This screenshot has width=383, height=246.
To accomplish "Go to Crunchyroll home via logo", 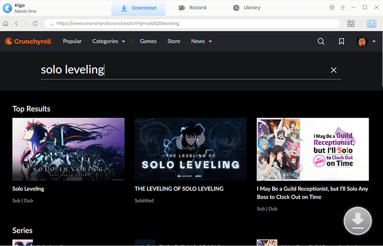I will [28, 41].
